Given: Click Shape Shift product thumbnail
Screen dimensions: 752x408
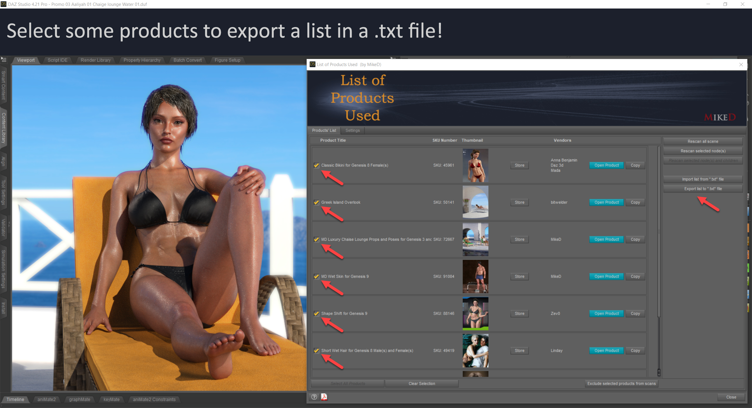Looking at the screenshot, I should tap(475, 313).
